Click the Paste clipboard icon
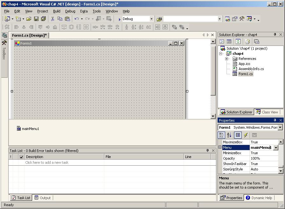The image size is (285, 209). 67,19
